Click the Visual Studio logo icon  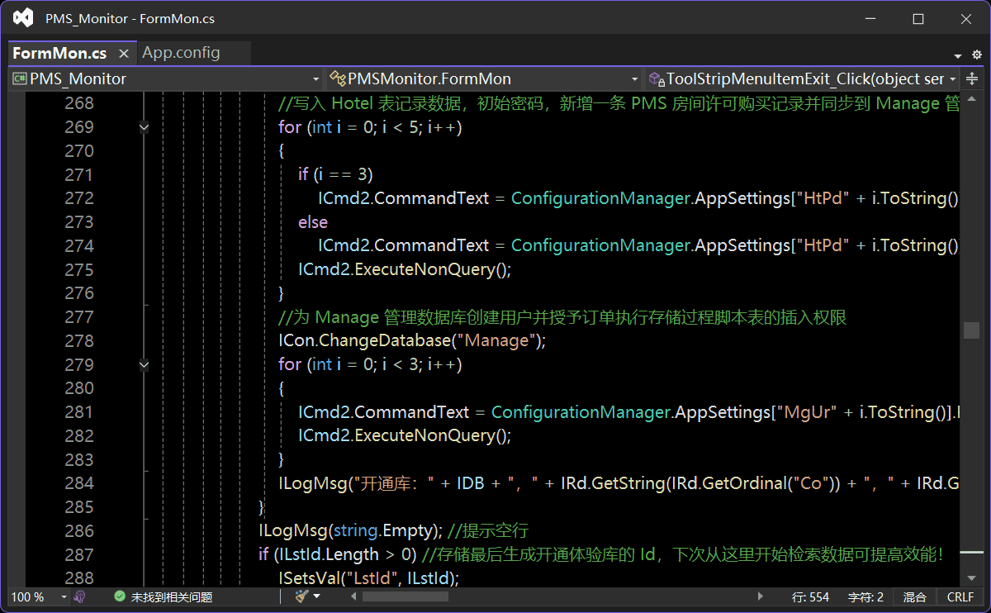click(x=23, y=18)
